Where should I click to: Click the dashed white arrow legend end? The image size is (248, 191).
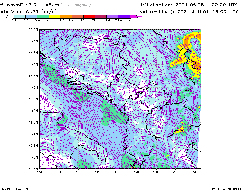9,16
